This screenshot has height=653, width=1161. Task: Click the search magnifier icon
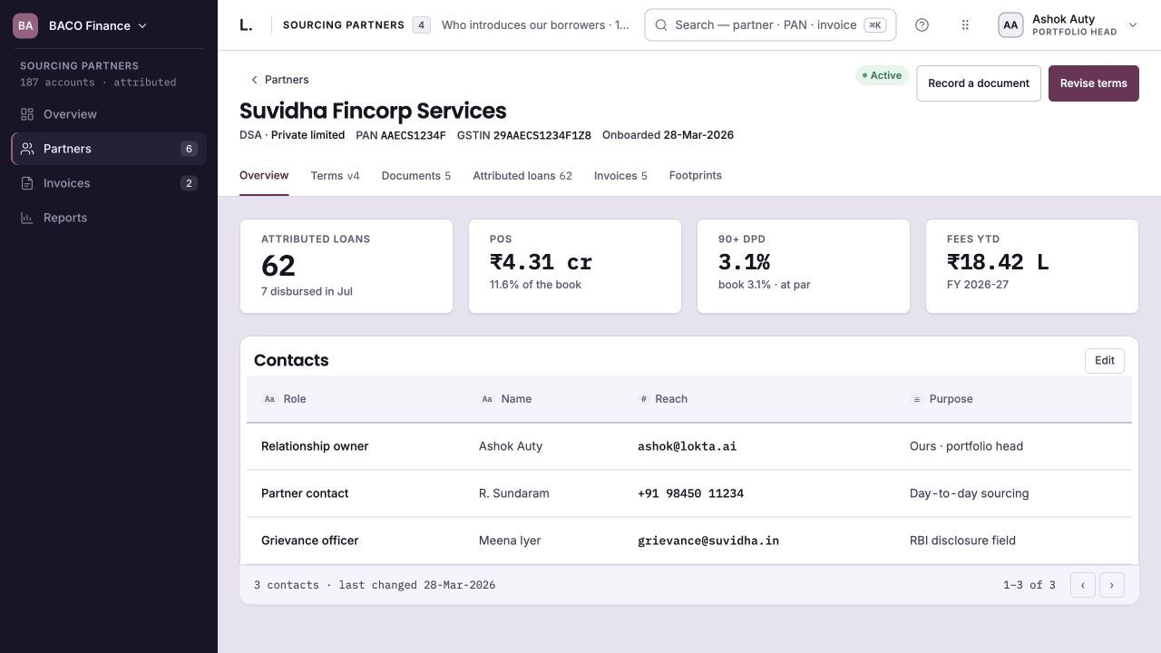click(661, 25)
